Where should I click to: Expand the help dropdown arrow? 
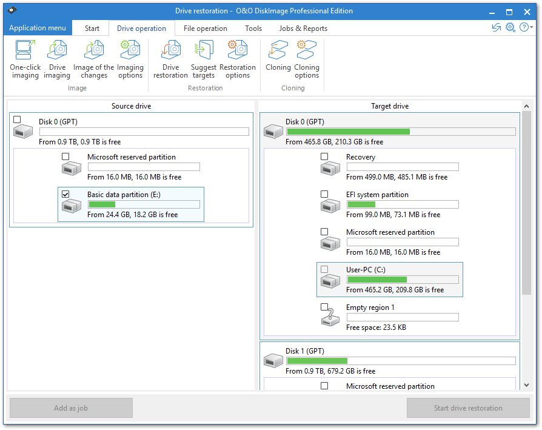click(532, 28)
